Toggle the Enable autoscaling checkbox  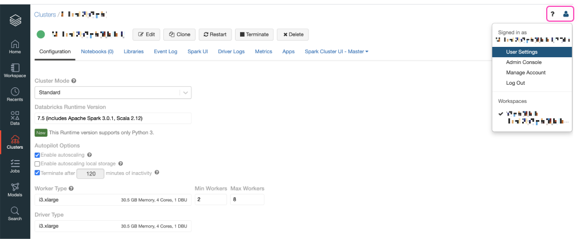tap(38, 155)
